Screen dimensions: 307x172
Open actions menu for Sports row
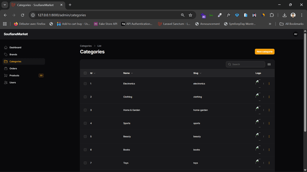(x=269, y=123)
